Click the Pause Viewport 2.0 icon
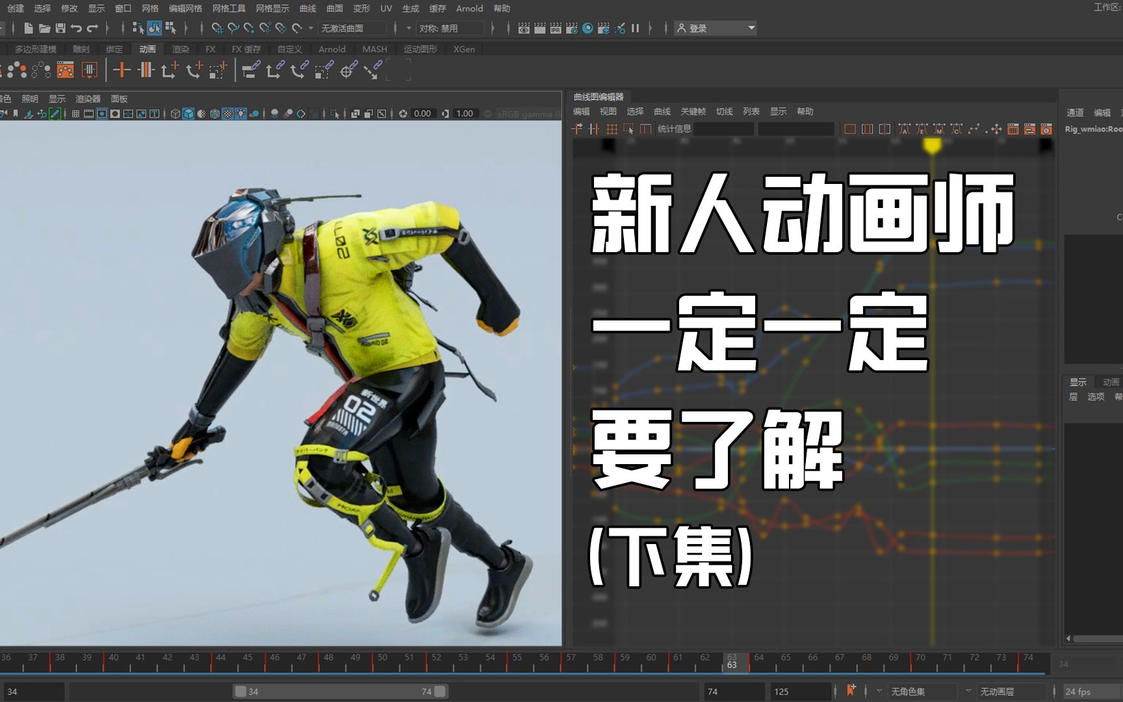The image size is (1123, 702). pos(635,28)
